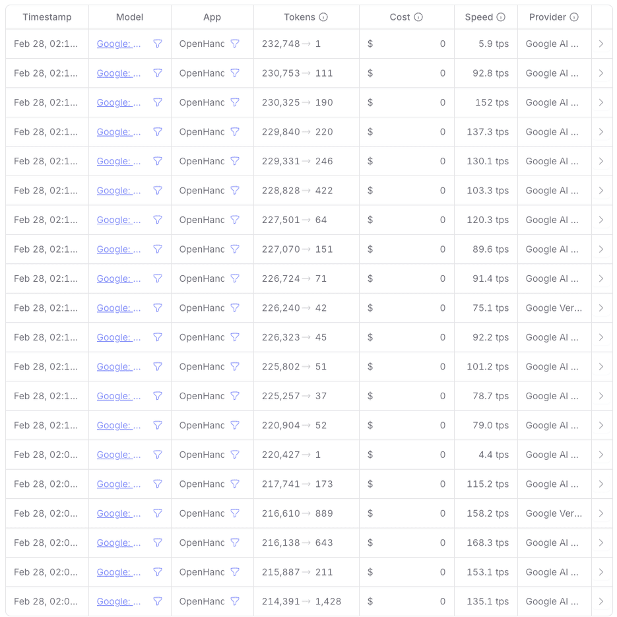Filter by app in the 220,427 tokens row

click(x=235, y=455)
